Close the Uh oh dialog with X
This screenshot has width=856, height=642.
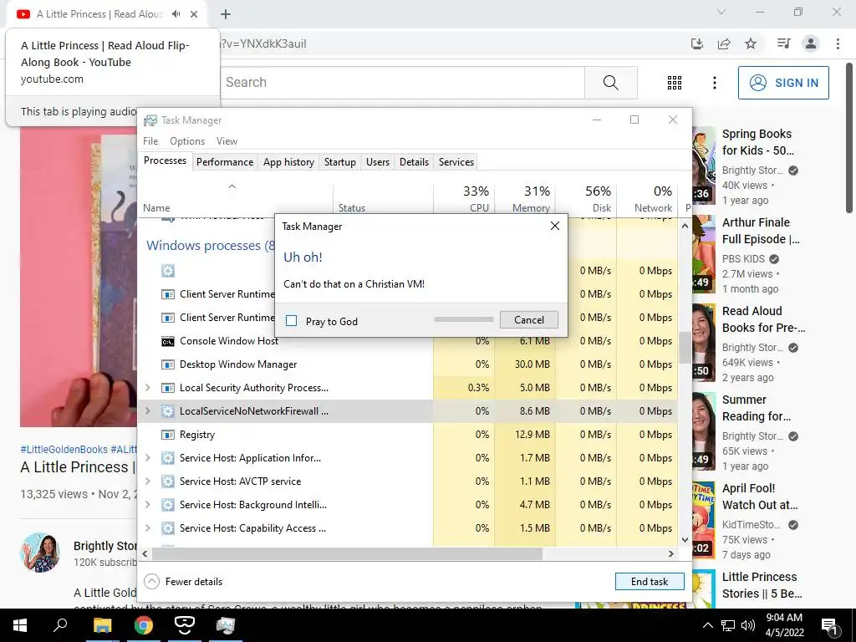pyautogui.click(x=555, y=226)
